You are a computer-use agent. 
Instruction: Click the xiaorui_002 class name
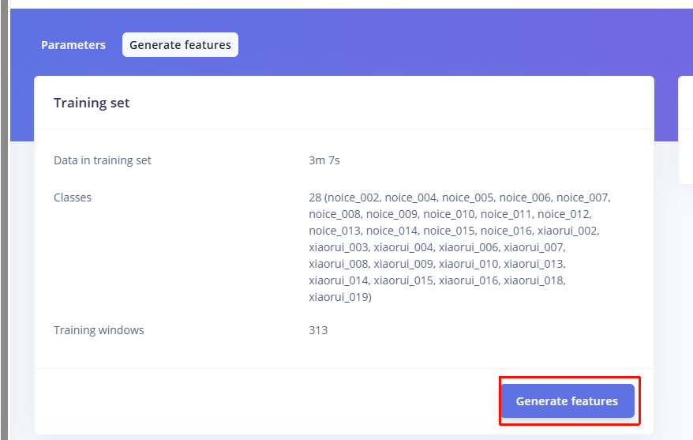pos(568,231)
